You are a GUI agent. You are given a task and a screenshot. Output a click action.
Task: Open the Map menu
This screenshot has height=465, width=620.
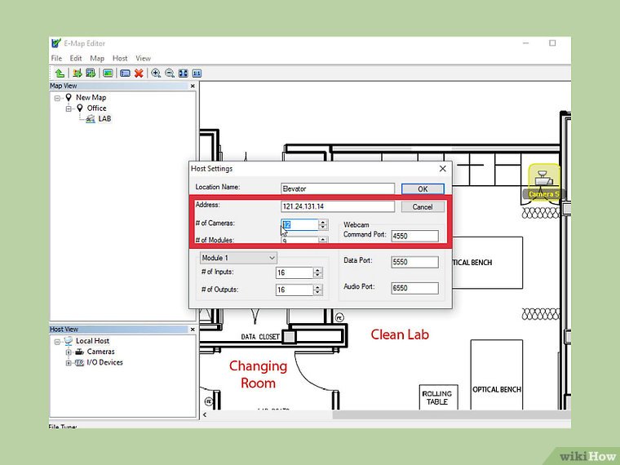97,59
